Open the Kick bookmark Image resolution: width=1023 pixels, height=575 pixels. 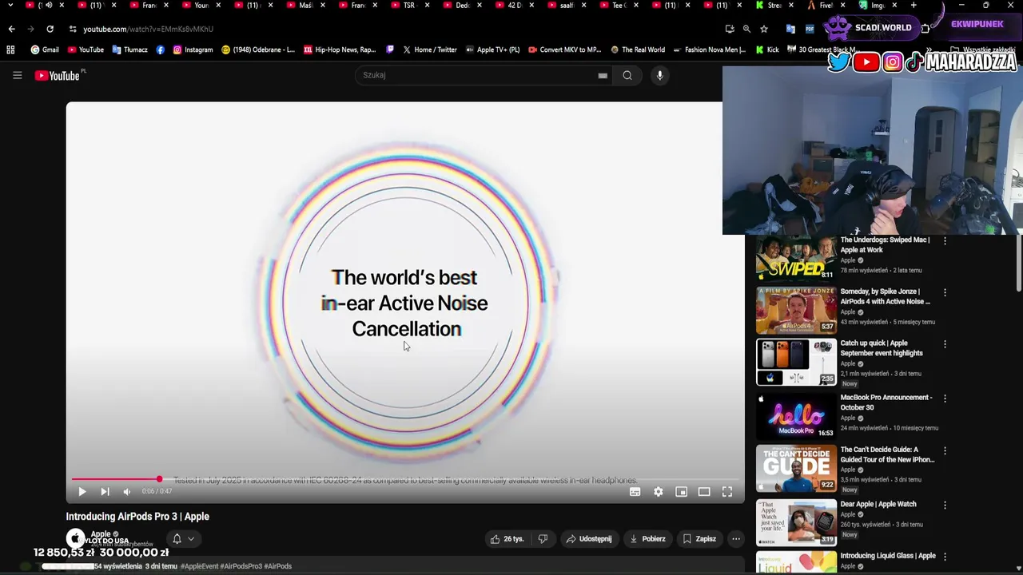[766, 50]
